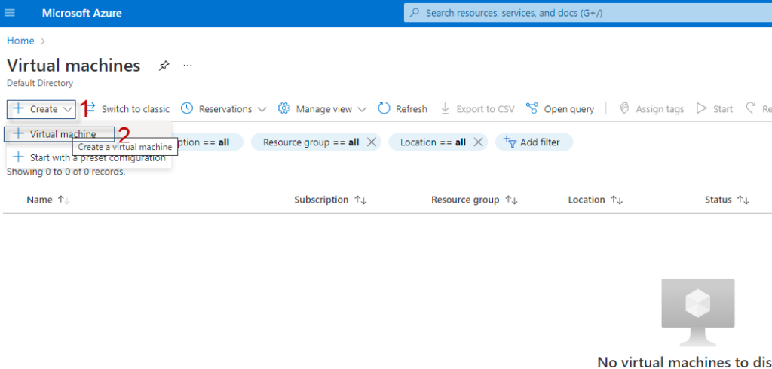Sort by Resource group column
The width and height of the screenshot is (772, 369).
coord(465,200)
